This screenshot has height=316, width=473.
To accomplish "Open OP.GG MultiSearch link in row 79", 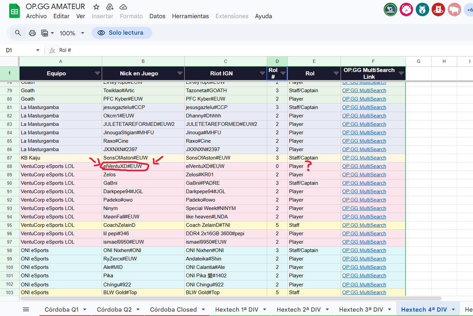I will tap(364, 91).
